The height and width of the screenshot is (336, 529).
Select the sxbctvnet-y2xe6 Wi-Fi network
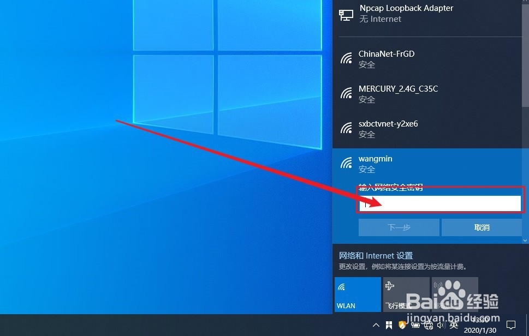[427, 129]
